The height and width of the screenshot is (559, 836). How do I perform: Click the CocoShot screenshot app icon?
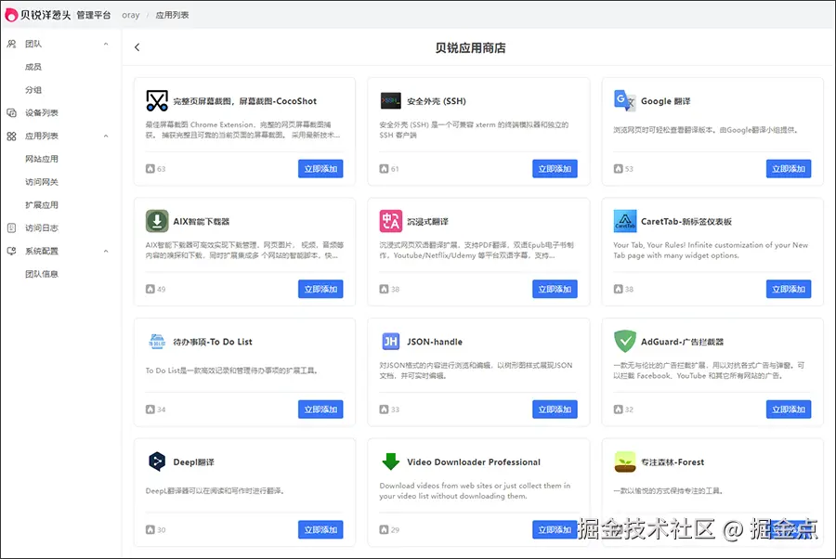pyautogui.click(x=158, y=101)
